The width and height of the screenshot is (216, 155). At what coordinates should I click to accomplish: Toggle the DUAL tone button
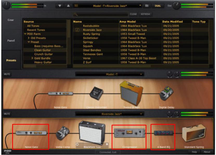(x=158, y=6)
